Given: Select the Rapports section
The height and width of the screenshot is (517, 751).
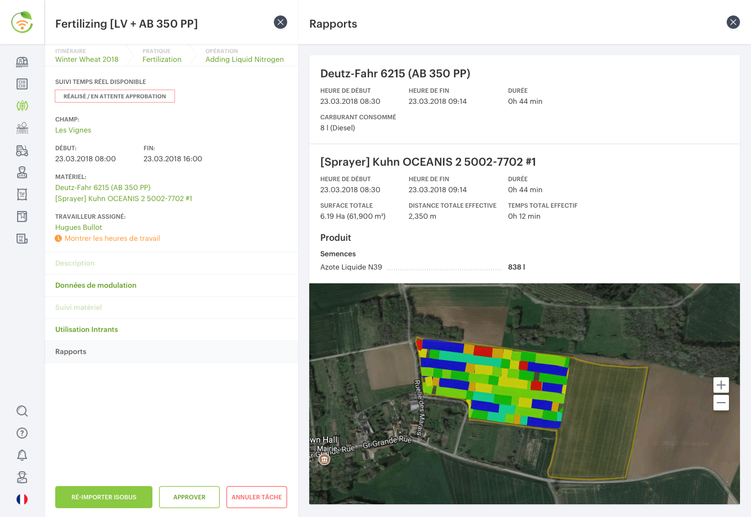Looking at the screenshot, I should 71,352.
